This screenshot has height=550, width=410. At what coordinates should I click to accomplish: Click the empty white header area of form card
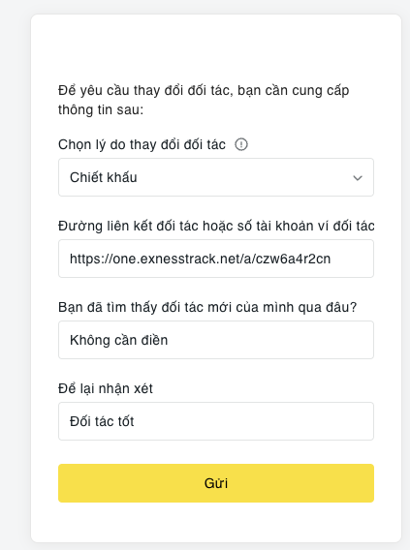click(216, 46)
